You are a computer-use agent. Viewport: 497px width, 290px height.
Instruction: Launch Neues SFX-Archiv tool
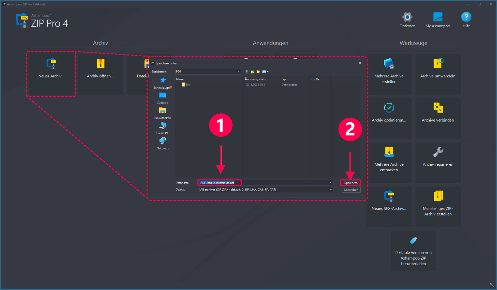(x=389, y=207)
